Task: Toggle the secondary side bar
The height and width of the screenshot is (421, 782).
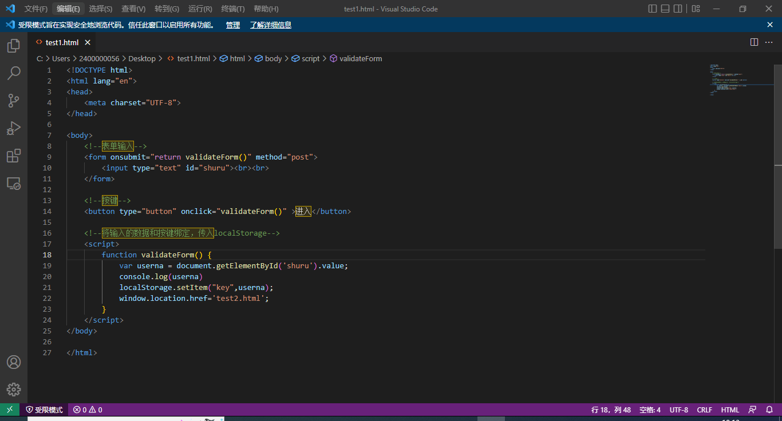Action: (678, 9)
